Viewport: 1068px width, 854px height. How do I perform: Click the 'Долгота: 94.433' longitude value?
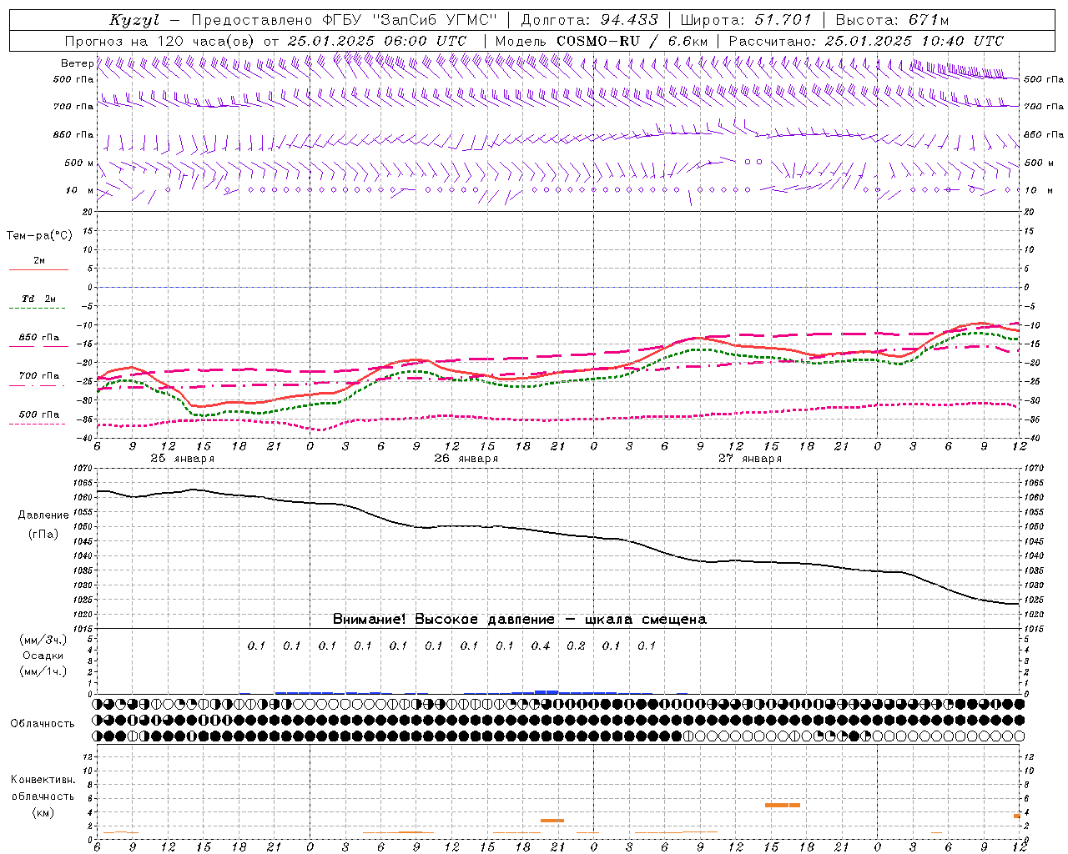589,20
